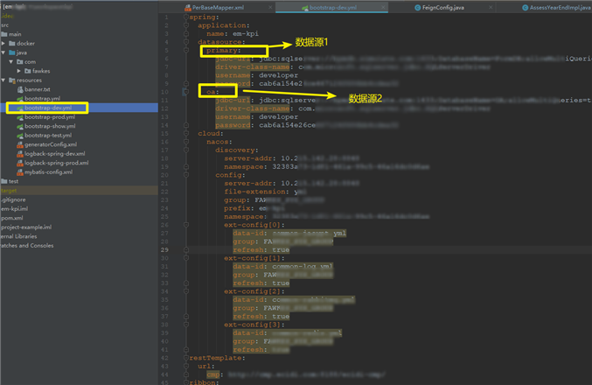The image size is (592, 385).
Task: Click 'username: developer' on line 8
Action: (x=257, y=75)
